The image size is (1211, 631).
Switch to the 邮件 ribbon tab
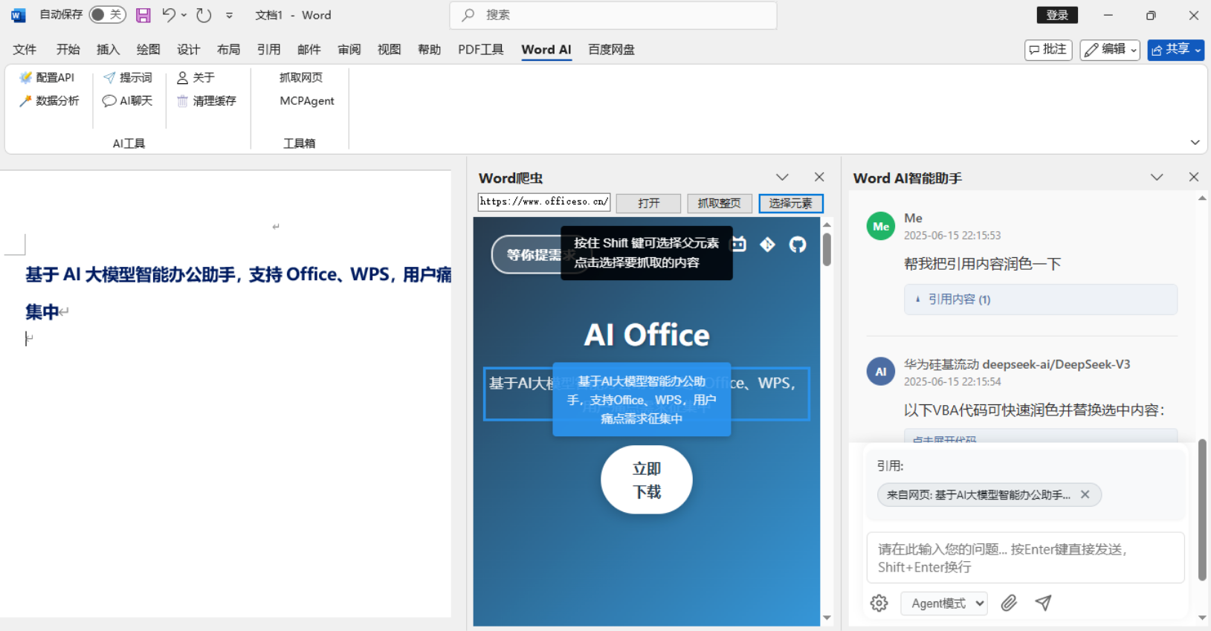[309, 50]
